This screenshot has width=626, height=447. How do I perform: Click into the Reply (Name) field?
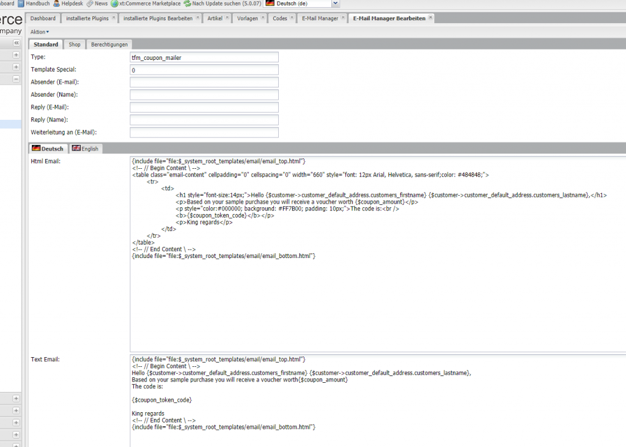pos(204,120)
